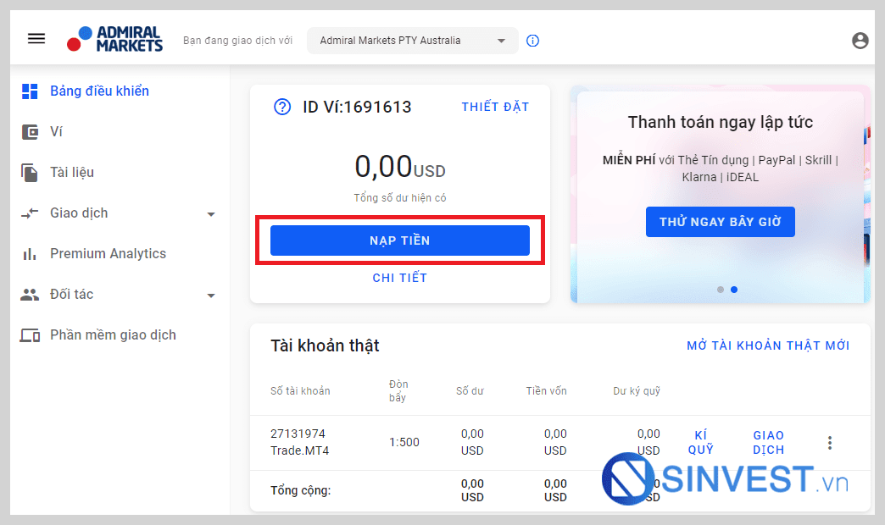The image size is (885, 525).
Task: Click the Phần mềm giao dịch devices icon
Action: coord(30,335)
